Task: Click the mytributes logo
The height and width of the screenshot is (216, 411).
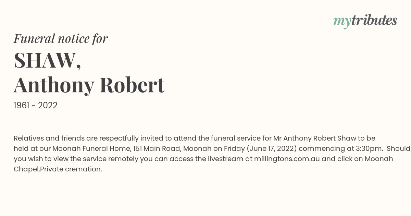Action: pos(365,21)
